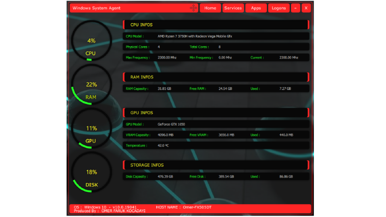Click the Free VRAM value 3656.0 MB
Image resolution: width=386 pixels, height=217 pixels.
point(226,135)
